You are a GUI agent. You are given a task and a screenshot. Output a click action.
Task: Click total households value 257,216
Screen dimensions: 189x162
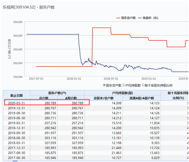(x=50, y=123)
